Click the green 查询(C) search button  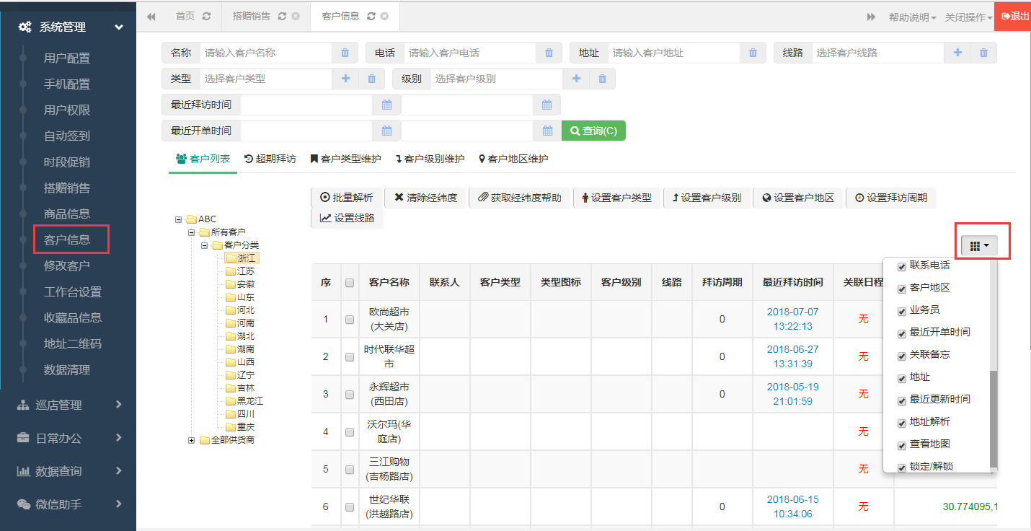click(x=594, y=131)
